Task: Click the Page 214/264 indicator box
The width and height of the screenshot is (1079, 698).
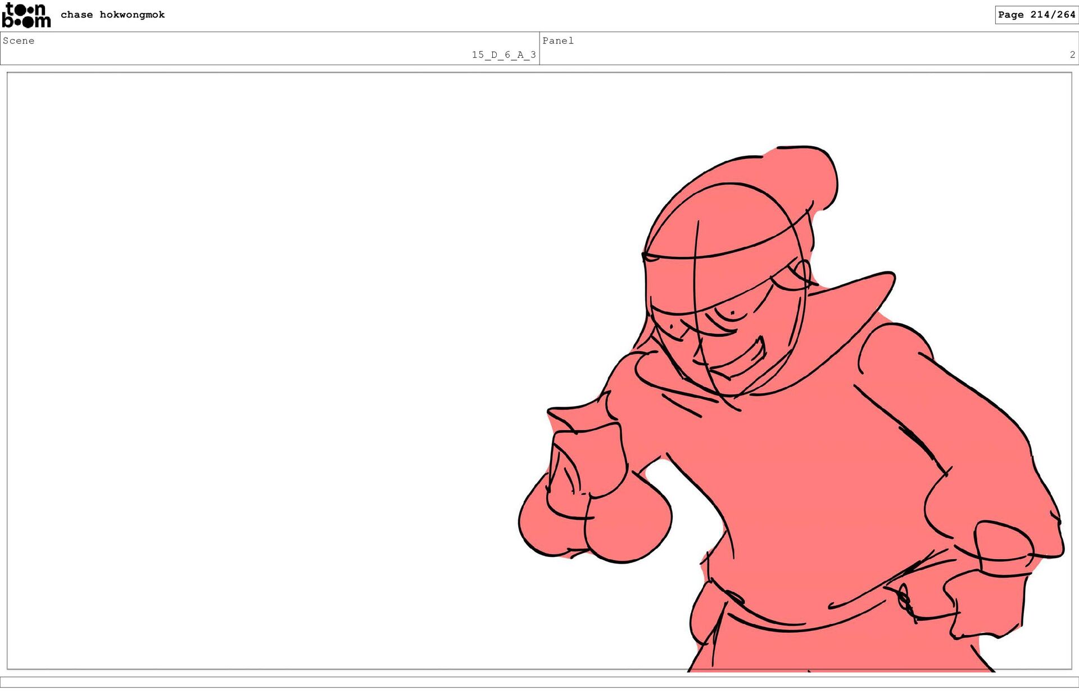Action: point(1036,15)
